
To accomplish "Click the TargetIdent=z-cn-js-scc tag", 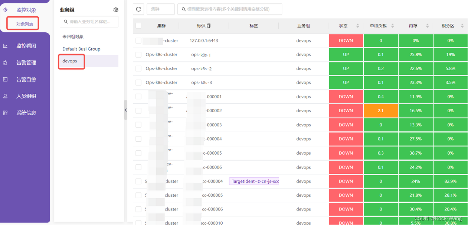I will point(254,181).
